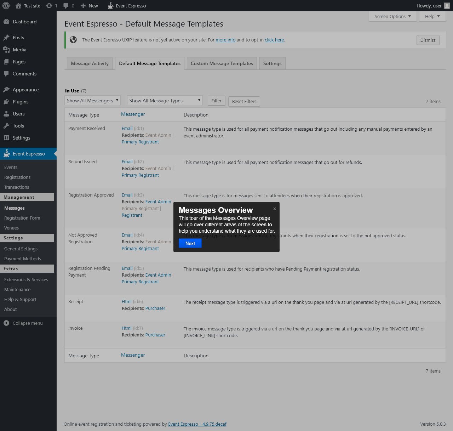Click Next in the Messages Overview tour
453x431 pixels.
click(x=190, y=243)
